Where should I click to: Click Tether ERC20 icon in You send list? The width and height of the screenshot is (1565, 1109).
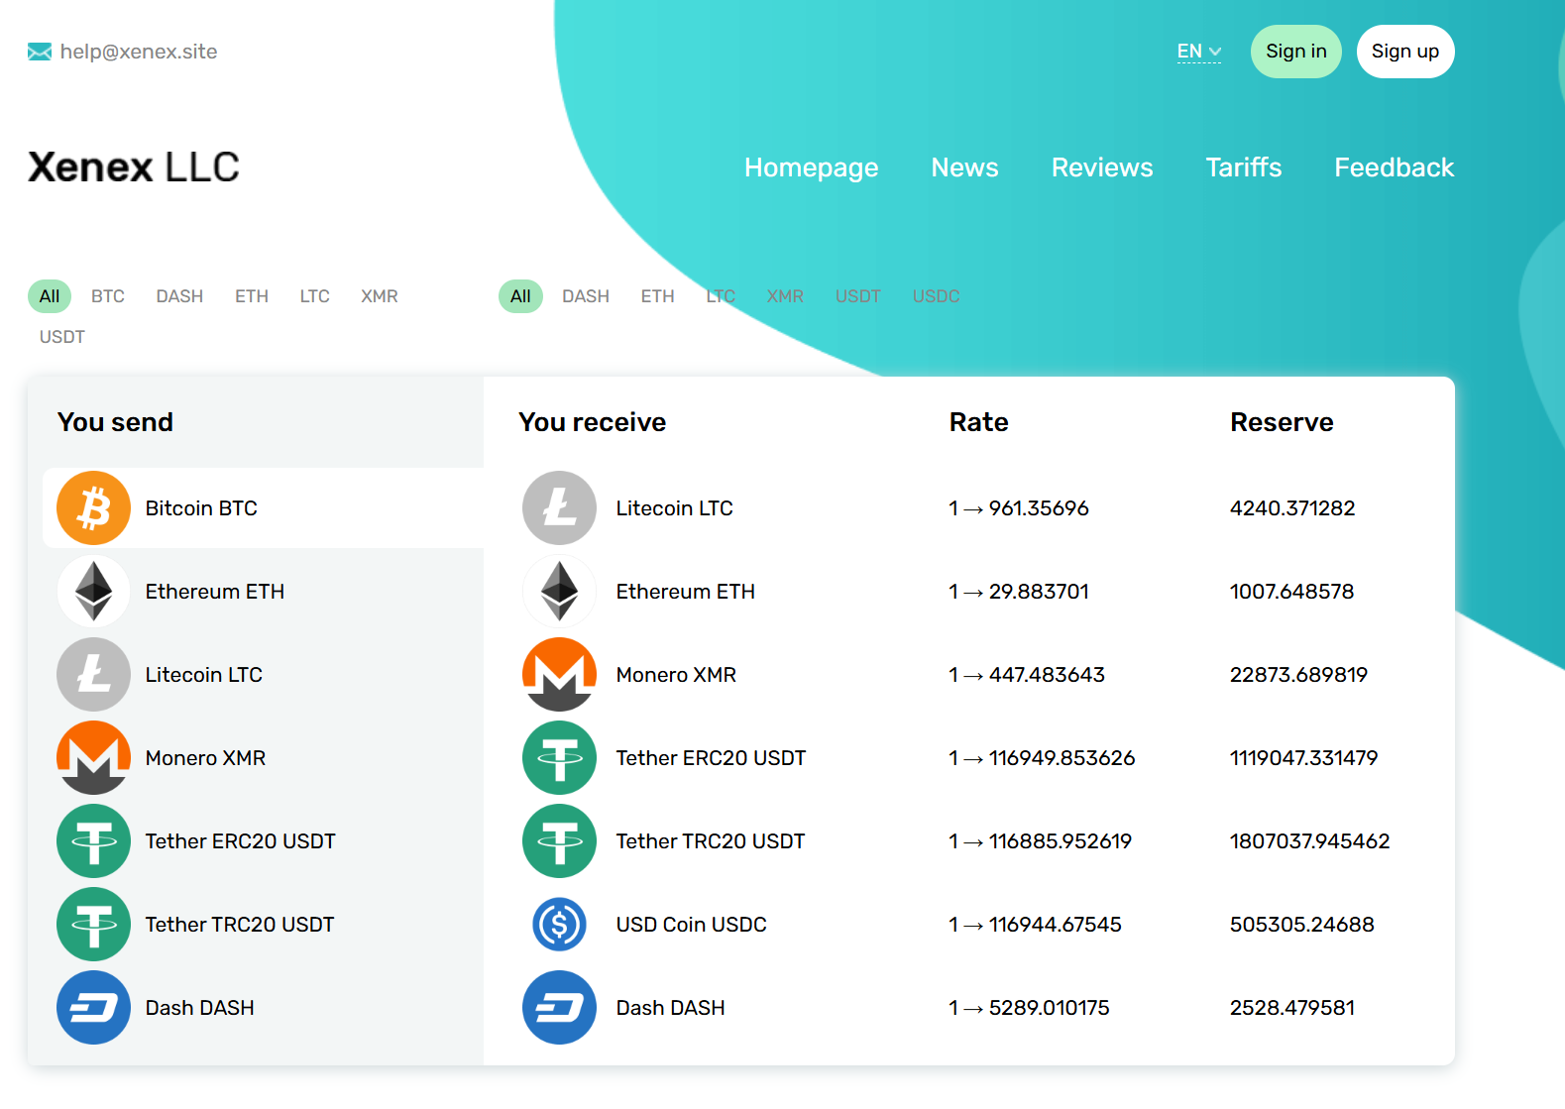click(94, 841)
